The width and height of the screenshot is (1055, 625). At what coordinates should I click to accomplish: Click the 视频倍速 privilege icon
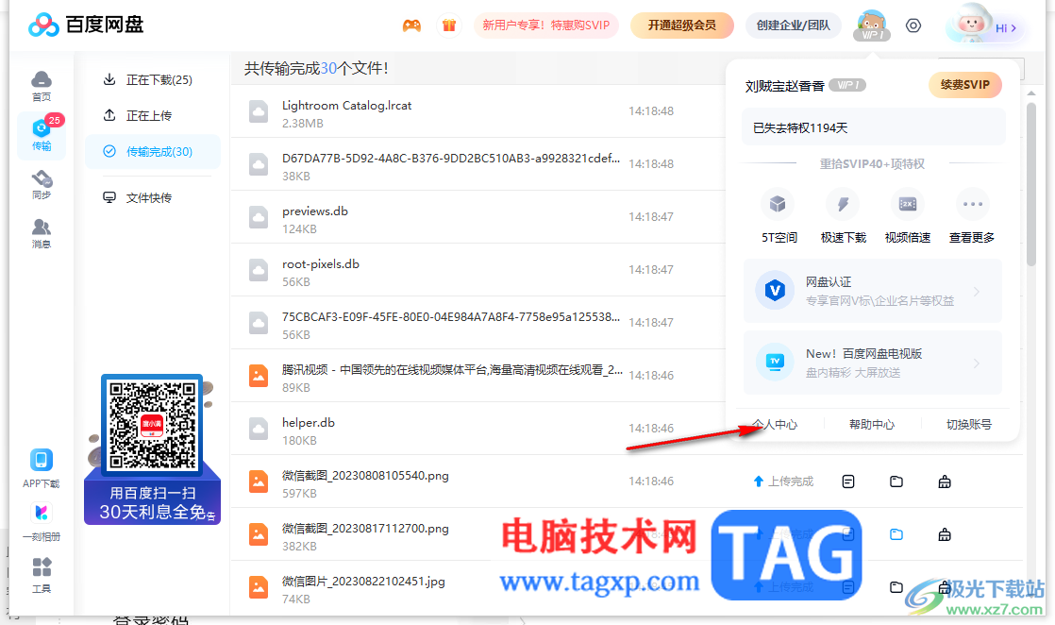(x=908, y=203)
